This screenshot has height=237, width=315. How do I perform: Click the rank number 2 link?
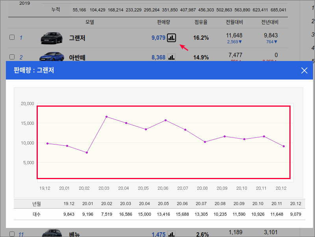coord(21,57)
